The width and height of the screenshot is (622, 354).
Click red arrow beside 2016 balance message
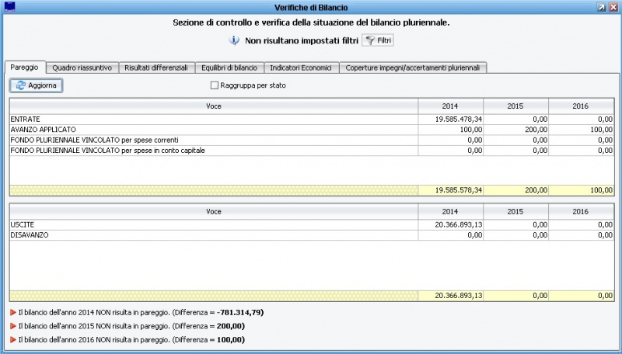(x=13, y=340)
